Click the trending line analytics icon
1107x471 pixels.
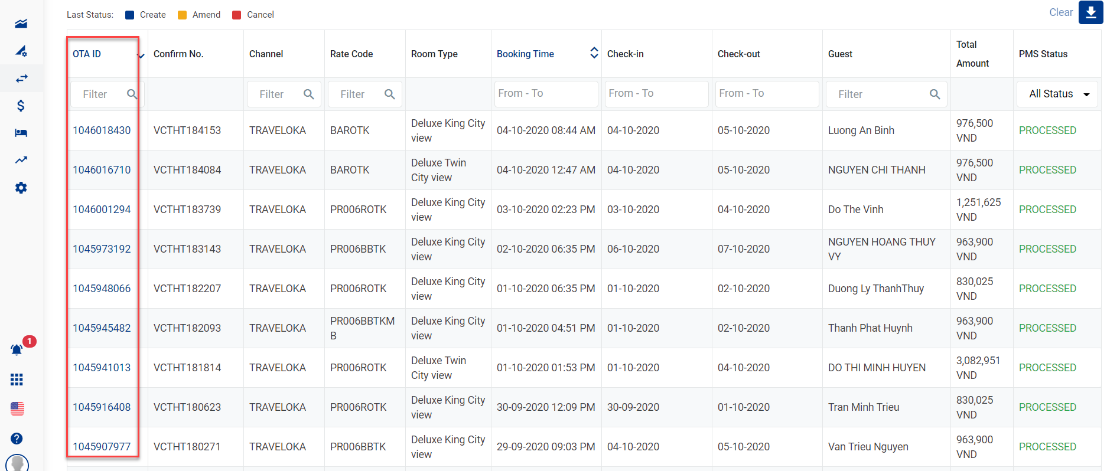pyautogui.click(x=21, y=160)
